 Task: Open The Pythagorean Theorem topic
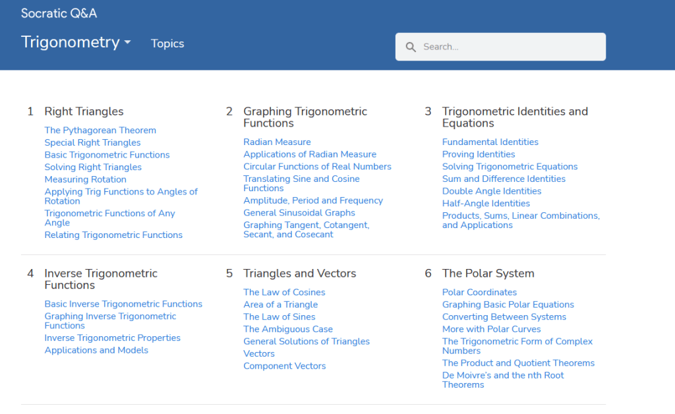coord(100,131)
